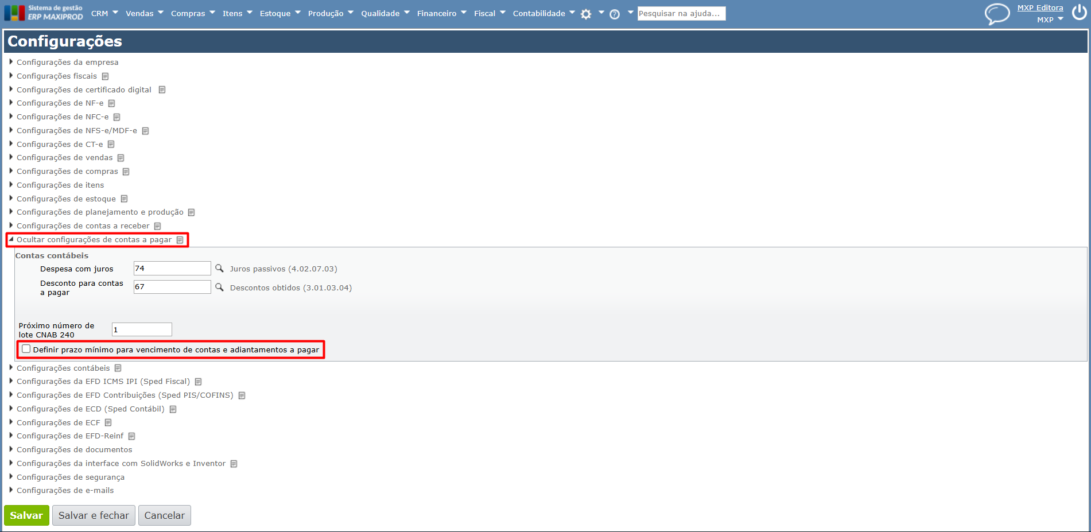Click the ERP MAXIPROD logo
Screen dimensions: 1091x532
coord(44,13)
